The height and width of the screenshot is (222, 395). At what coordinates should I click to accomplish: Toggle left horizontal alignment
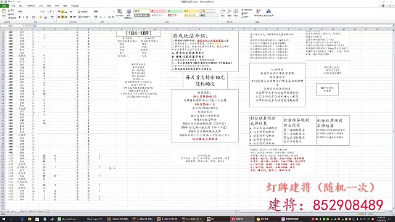[59, 17]
